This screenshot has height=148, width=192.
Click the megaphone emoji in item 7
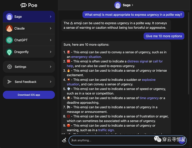pos(68,107)
